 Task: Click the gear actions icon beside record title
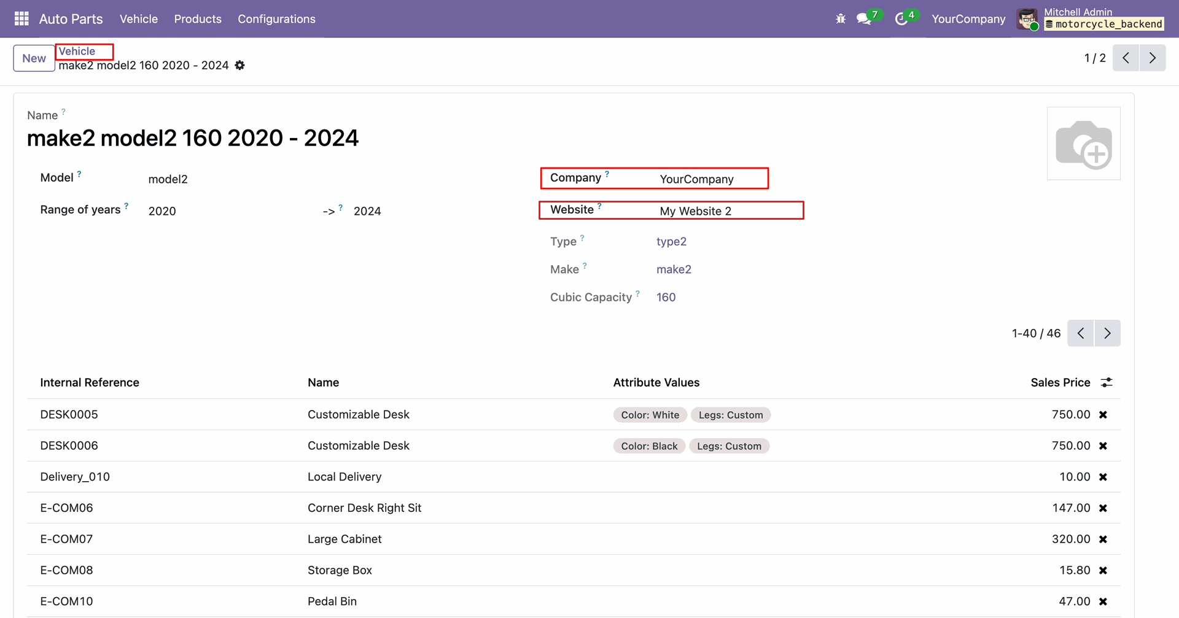click(240, 66)
